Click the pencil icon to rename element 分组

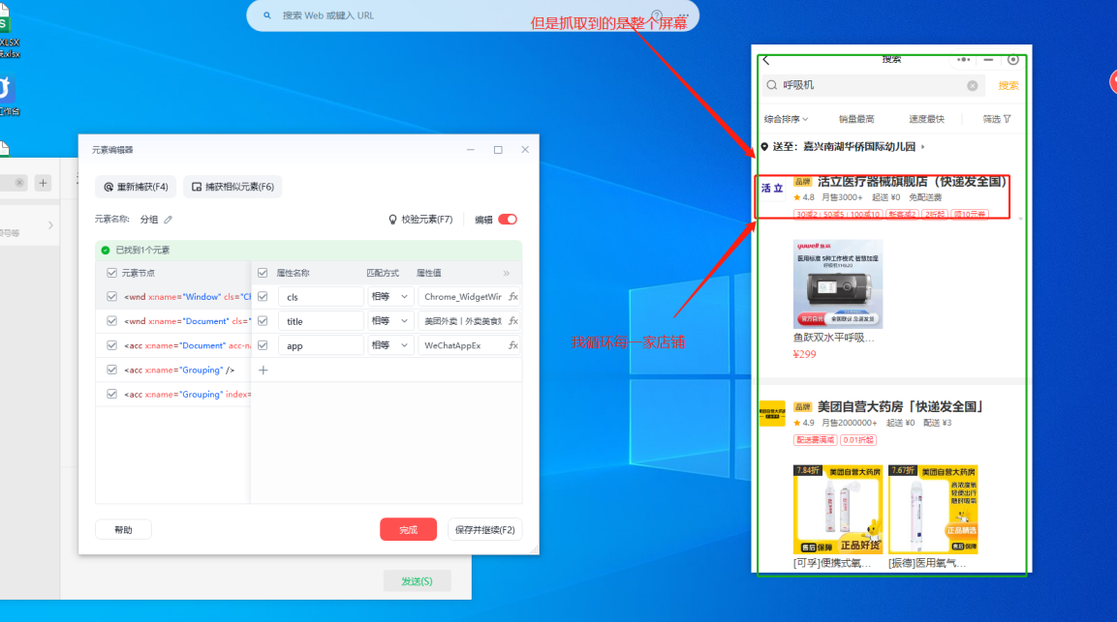169,220
